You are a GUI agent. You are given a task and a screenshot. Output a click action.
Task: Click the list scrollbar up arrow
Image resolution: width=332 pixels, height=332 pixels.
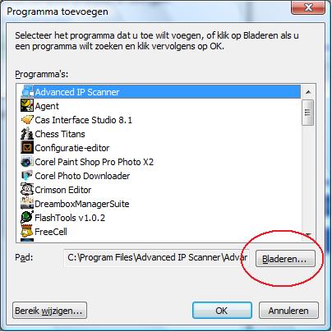[308, 92]
